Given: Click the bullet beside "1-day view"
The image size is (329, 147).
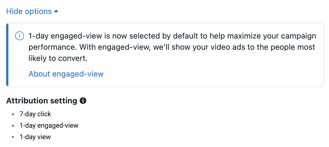Looking at the screenshot, I should (13, 137).
